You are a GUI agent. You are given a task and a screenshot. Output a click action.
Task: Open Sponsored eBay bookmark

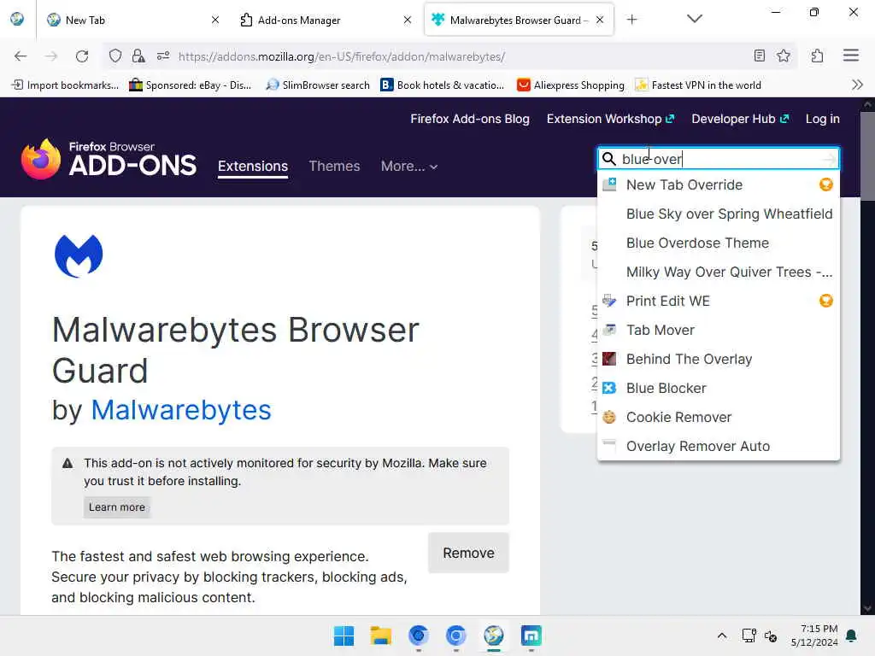tap(191, 85)
